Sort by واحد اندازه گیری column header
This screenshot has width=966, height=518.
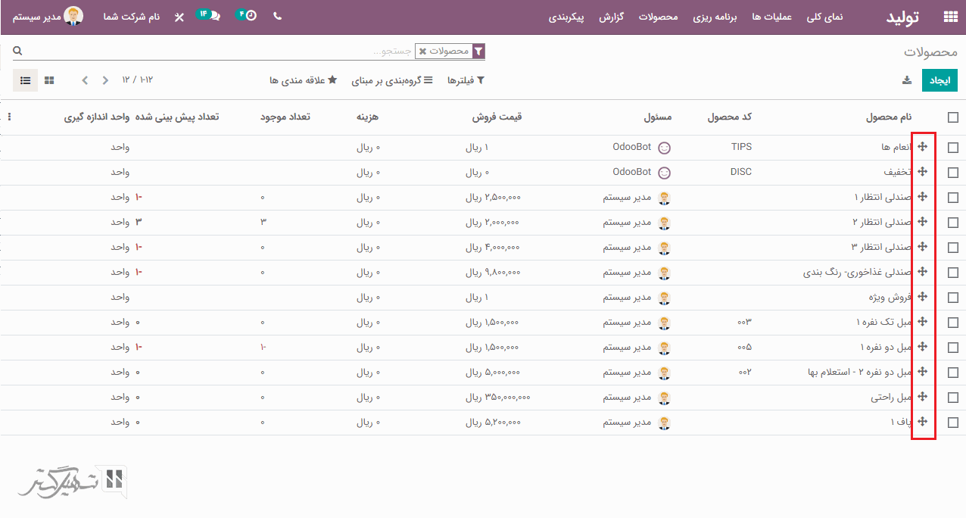coord(97,117)
